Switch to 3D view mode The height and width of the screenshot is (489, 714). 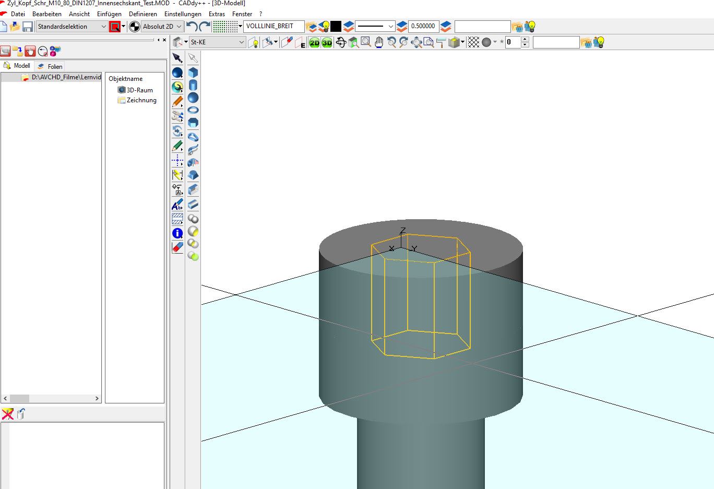coord(327,43)
